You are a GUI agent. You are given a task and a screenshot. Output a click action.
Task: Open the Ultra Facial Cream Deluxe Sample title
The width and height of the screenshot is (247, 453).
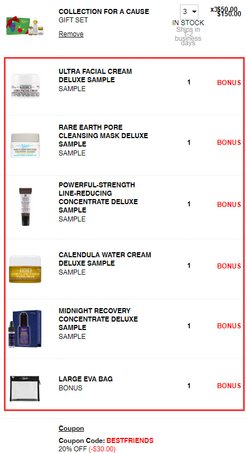click(95, 75)
